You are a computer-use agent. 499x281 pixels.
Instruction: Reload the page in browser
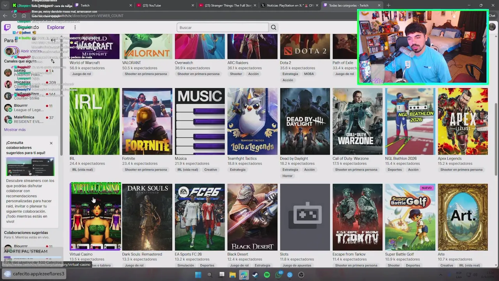(14, 16)
